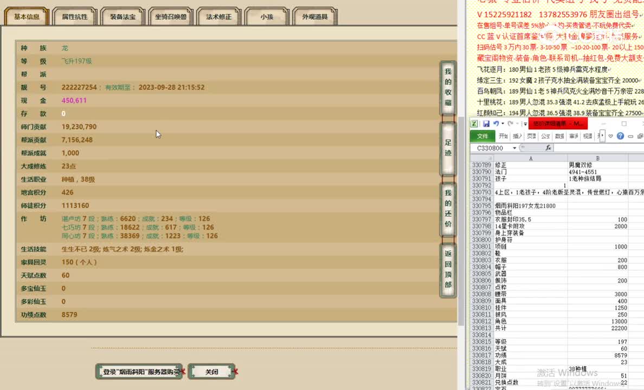644x390 pixels.
Task: Collapse the ribbon using the minimize-ribbon icon
Action: point(631,136)
